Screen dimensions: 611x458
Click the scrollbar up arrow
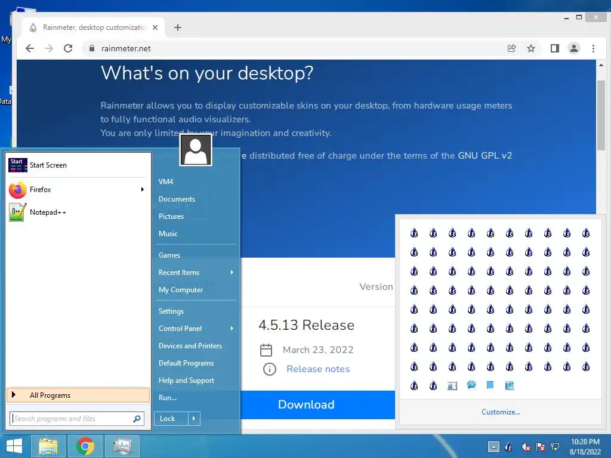601,65
